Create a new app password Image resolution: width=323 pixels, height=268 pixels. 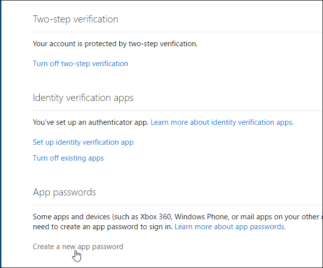click(78, 247)
